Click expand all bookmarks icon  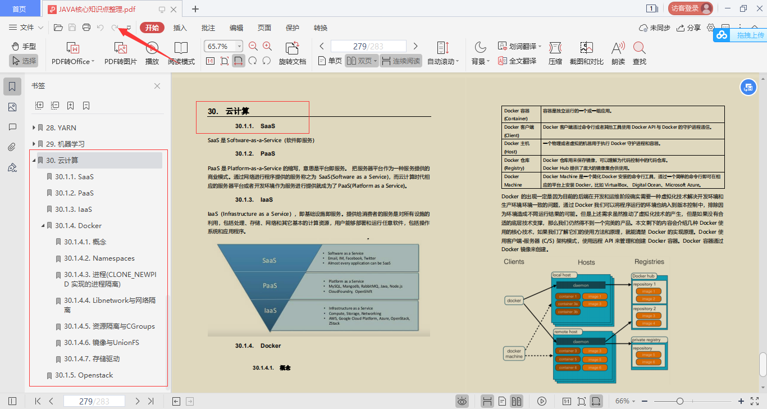click(x=39, y=106)
